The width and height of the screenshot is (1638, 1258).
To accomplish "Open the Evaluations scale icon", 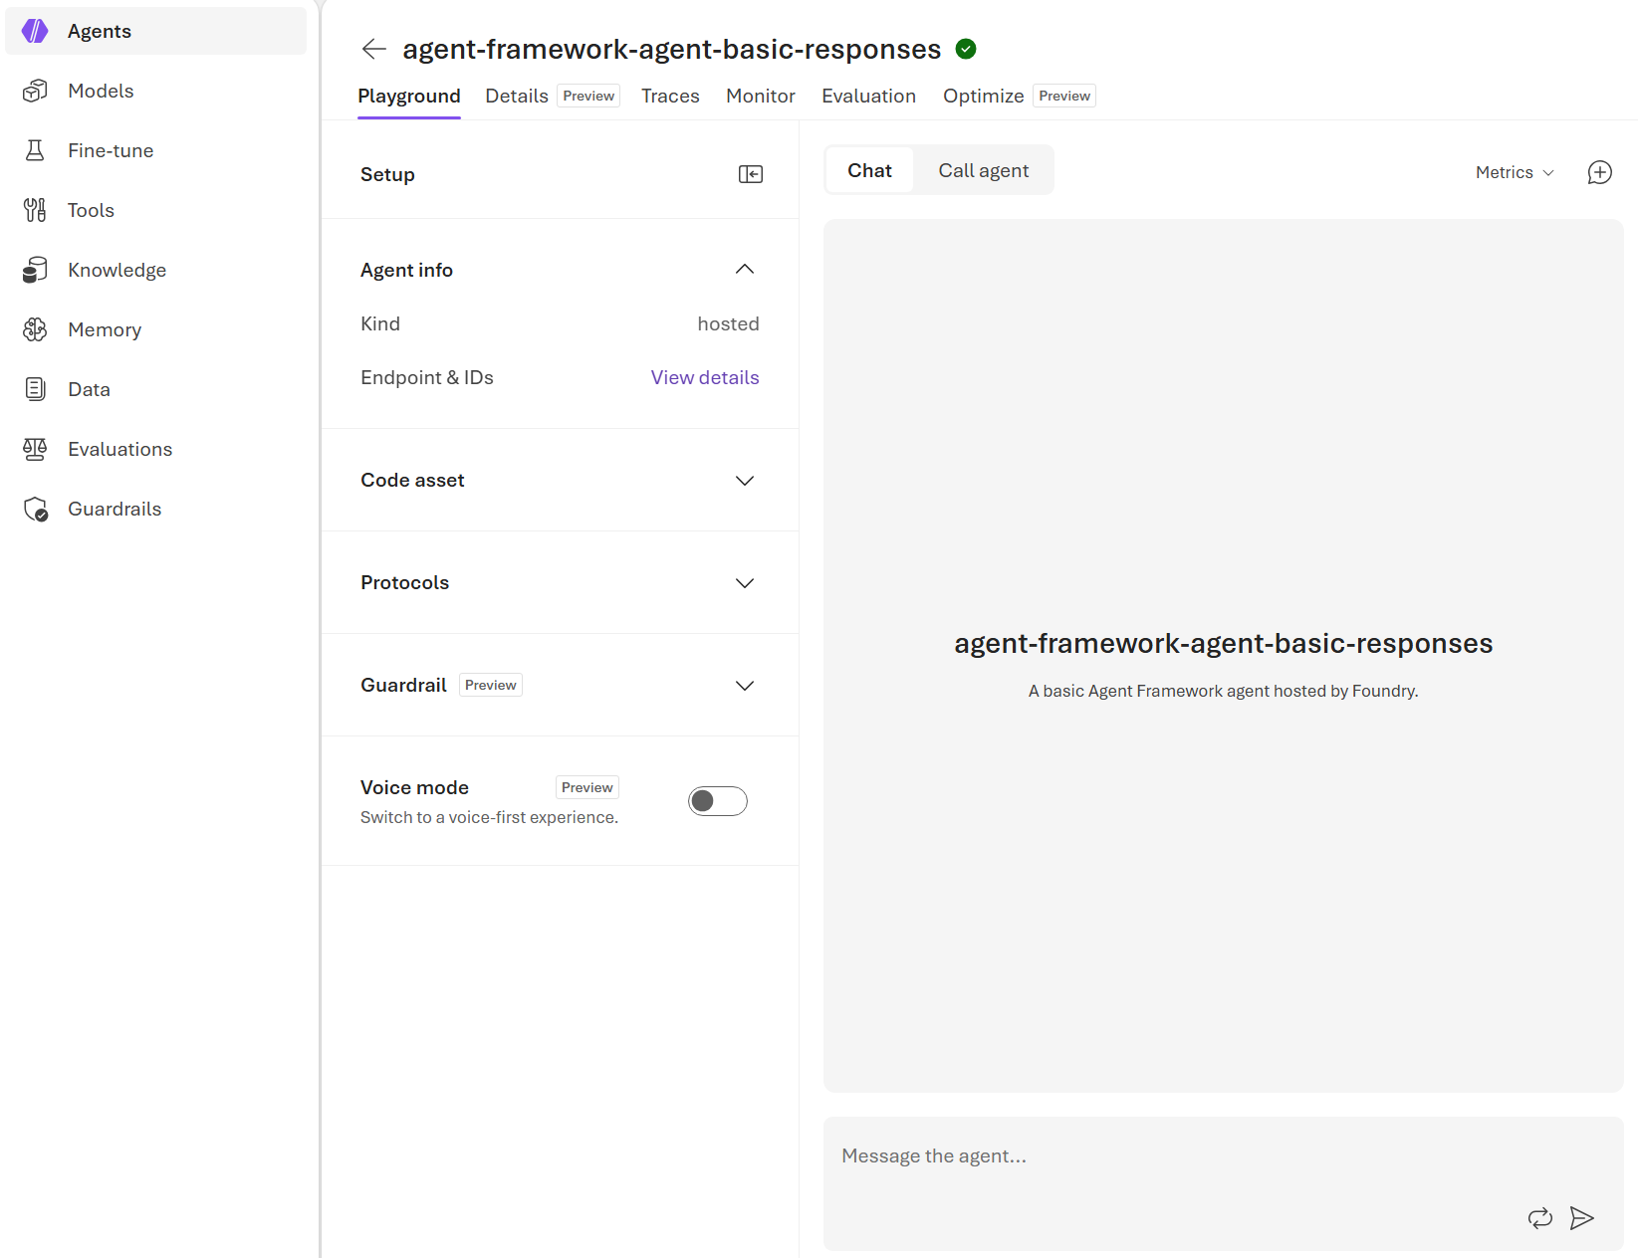I will click(35, 449).
